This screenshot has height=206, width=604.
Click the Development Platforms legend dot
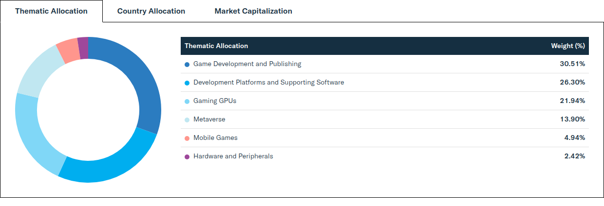pyautogui.click(x=187, y=83)
